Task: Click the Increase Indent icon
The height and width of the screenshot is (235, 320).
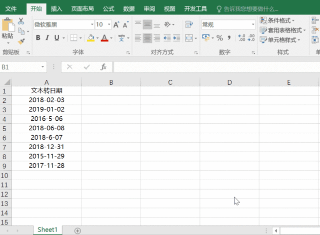Action: [x=176, y=38]
